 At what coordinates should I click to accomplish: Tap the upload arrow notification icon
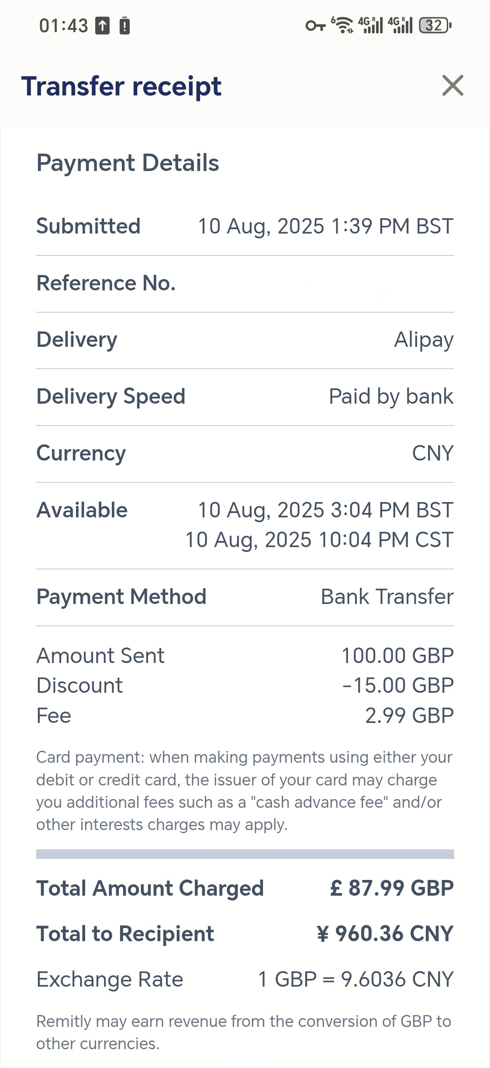[103, 25]
